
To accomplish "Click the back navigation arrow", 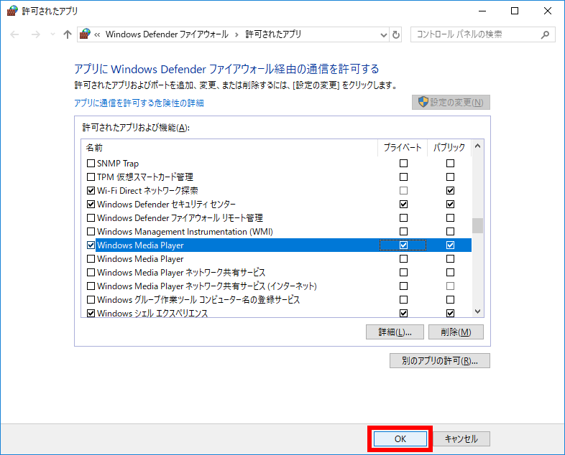I will [x=14, y=34].
